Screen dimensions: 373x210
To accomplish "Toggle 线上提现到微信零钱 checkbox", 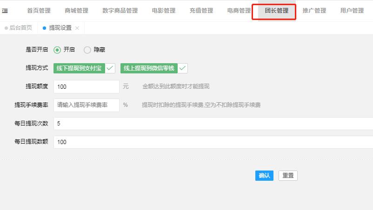I will (x=154, y=68).
